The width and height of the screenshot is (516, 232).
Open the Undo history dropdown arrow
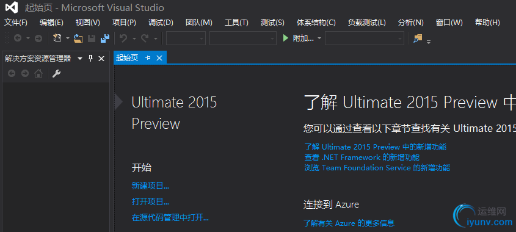point(134,38)
